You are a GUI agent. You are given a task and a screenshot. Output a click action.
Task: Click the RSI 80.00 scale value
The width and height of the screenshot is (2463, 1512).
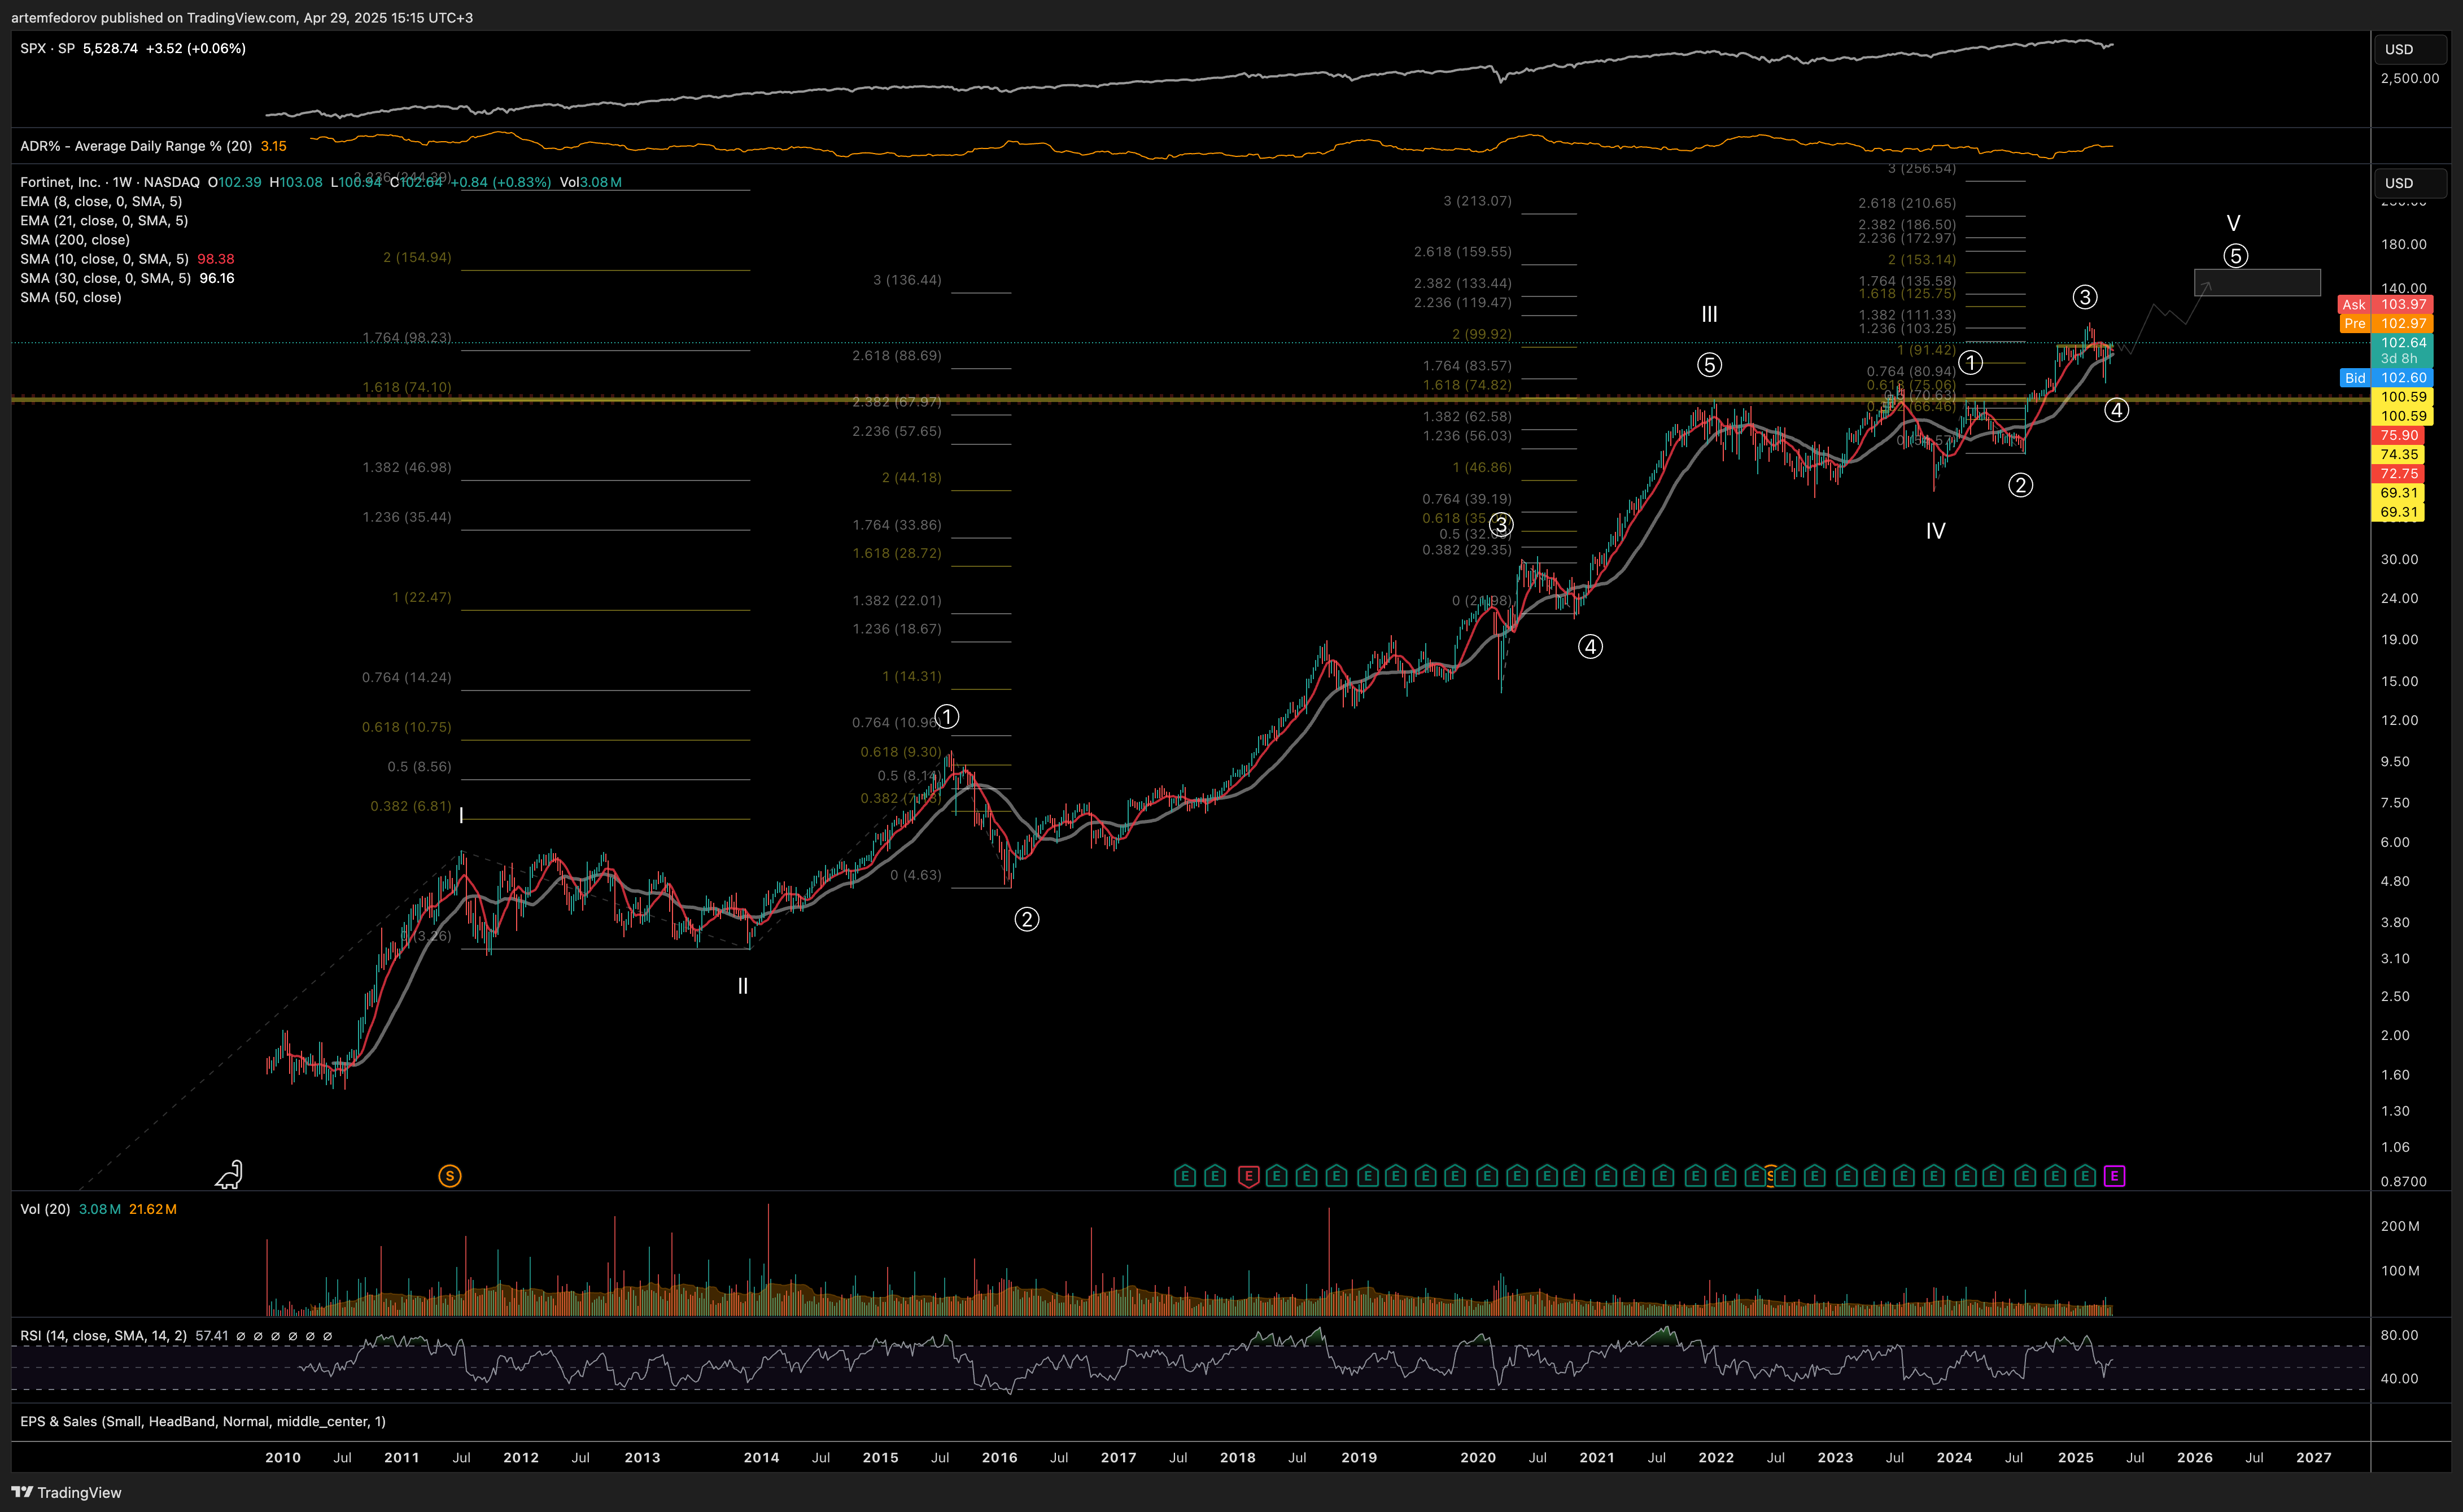click(x=2399, y=1335)
